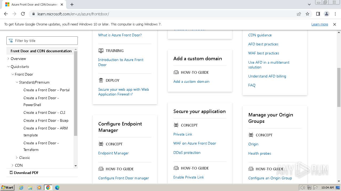The width and height of the screenshot is (341, 191).
Task: Open Create a Front Door - CLI
Action: 44,112
